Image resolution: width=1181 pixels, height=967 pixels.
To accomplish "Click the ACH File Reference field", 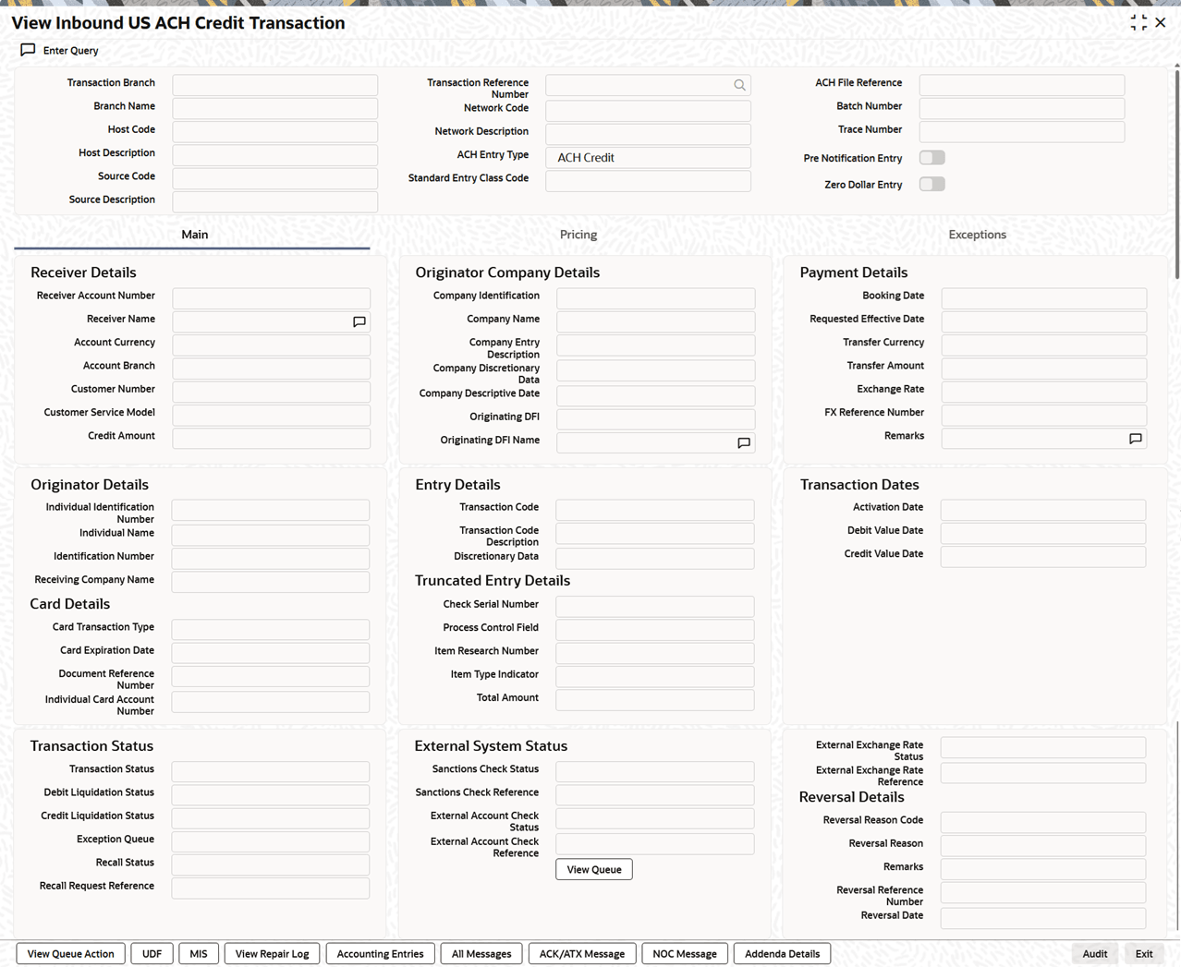I will pyautogui.click(x=1022, y=85).
